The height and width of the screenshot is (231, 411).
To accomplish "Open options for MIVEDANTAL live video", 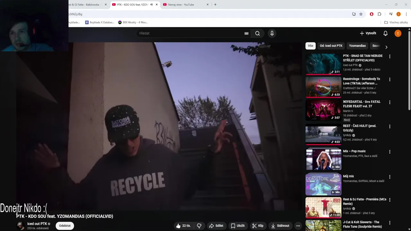I will [390, 102].
